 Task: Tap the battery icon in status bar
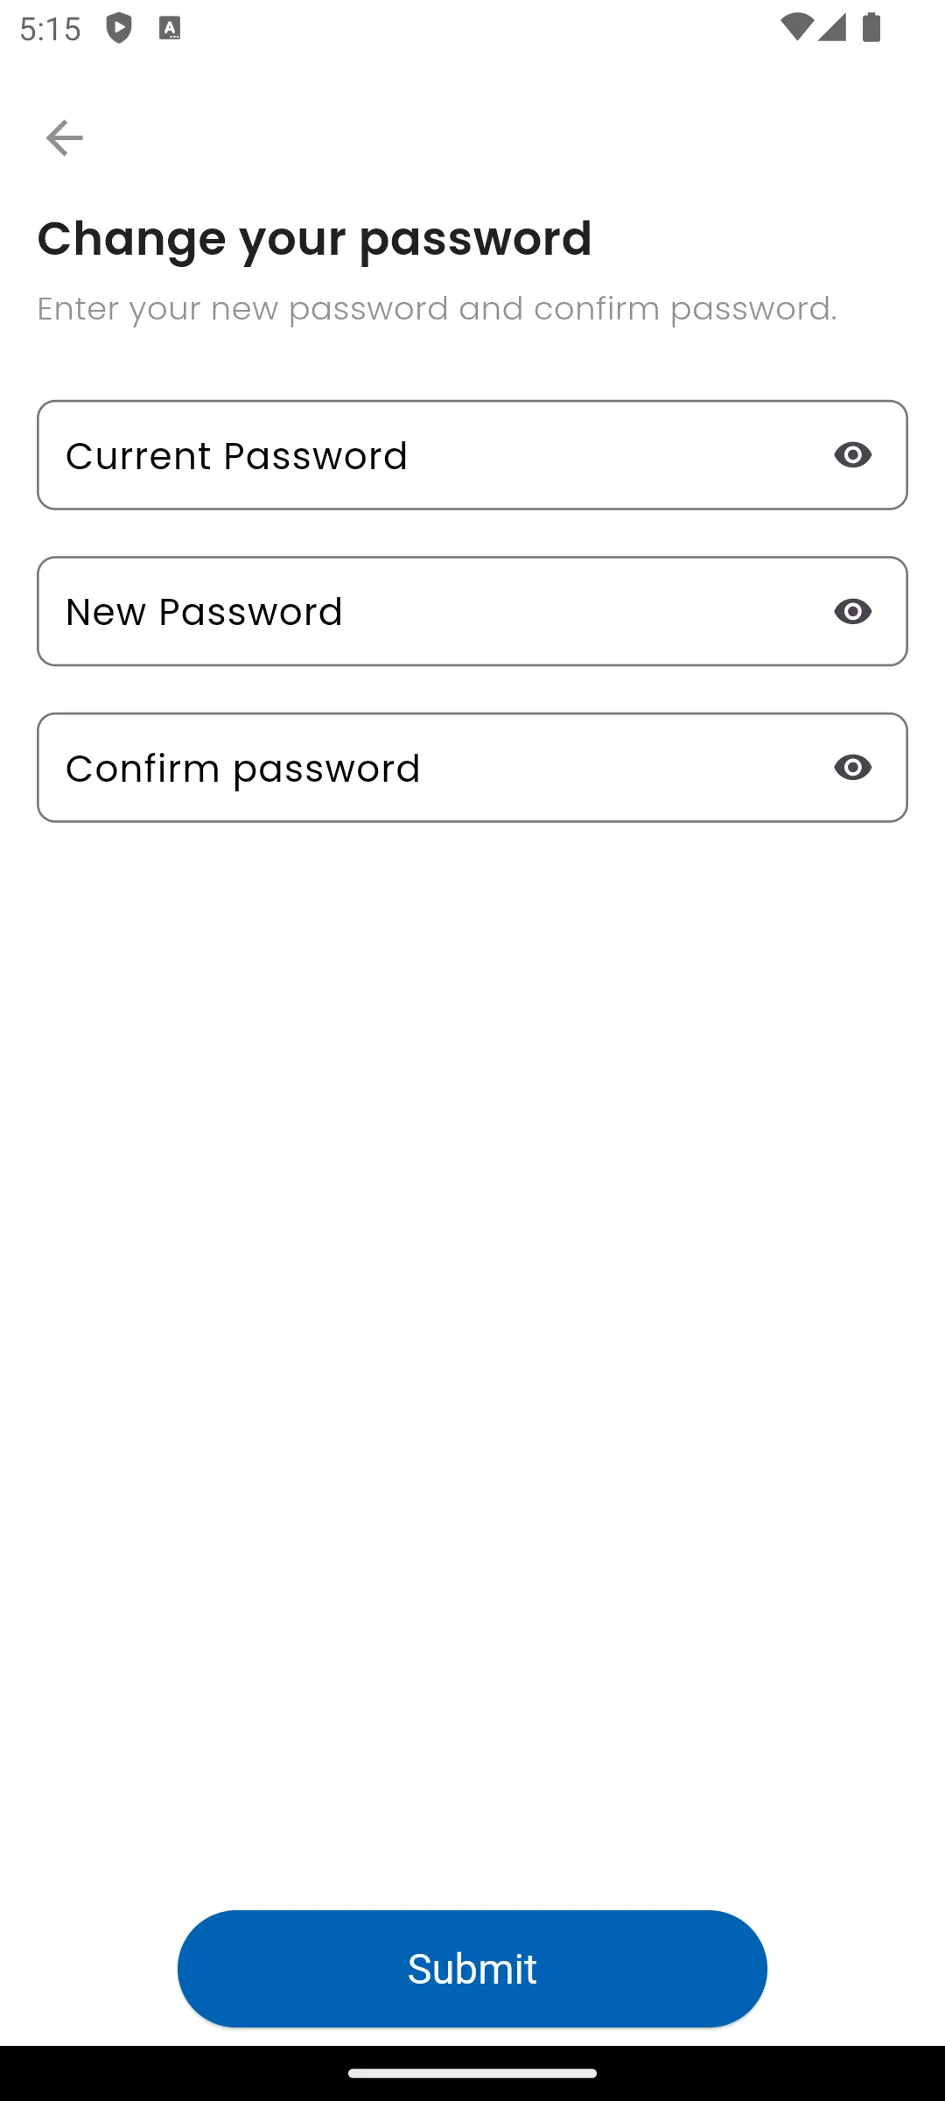871,28
